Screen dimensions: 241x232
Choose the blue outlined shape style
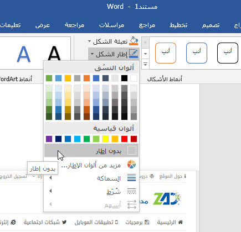coord(197,53)
